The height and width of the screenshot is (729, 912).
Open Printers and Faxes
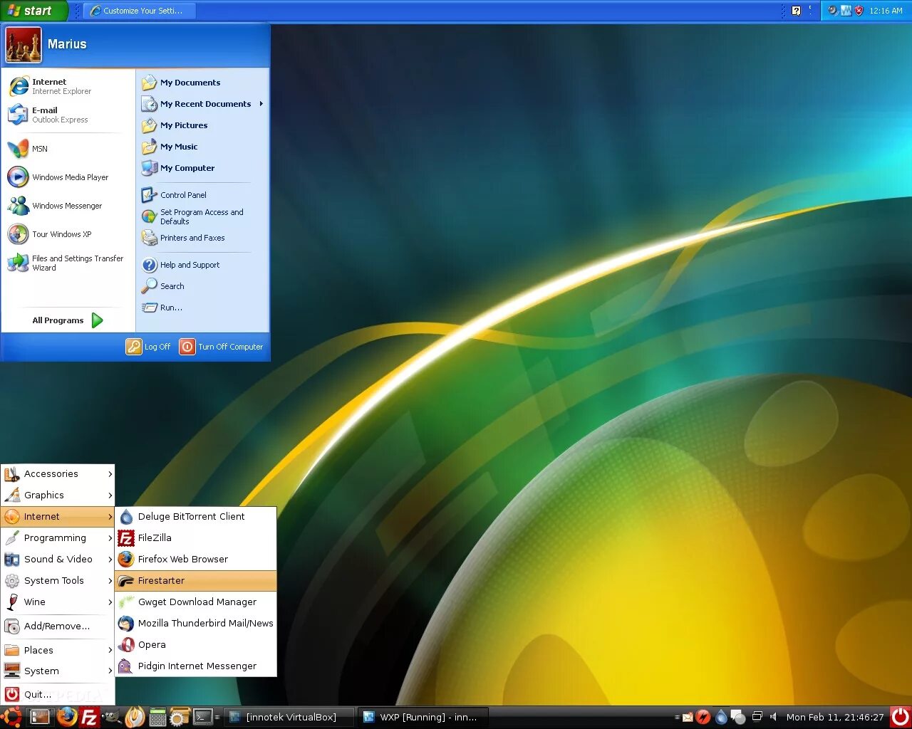pos(203,238)
